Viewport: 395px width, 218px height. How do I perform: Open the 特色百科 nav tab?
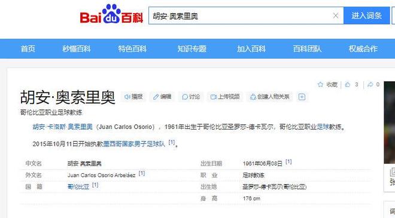(x=132, y=48)
